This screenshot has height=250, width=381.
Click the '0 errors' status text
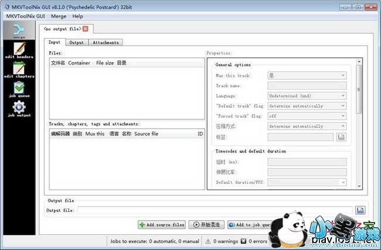pos(258,241)
